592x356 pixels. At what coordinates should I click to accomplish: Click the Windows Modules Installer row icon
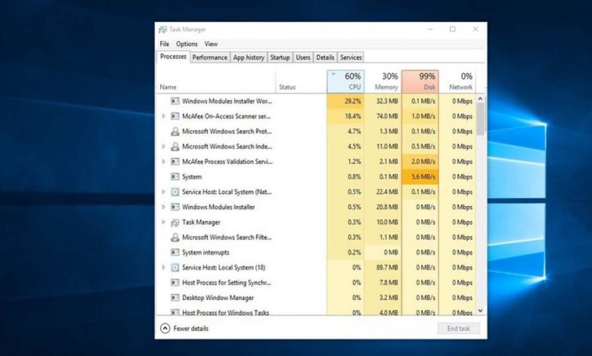tap(175, 207)
